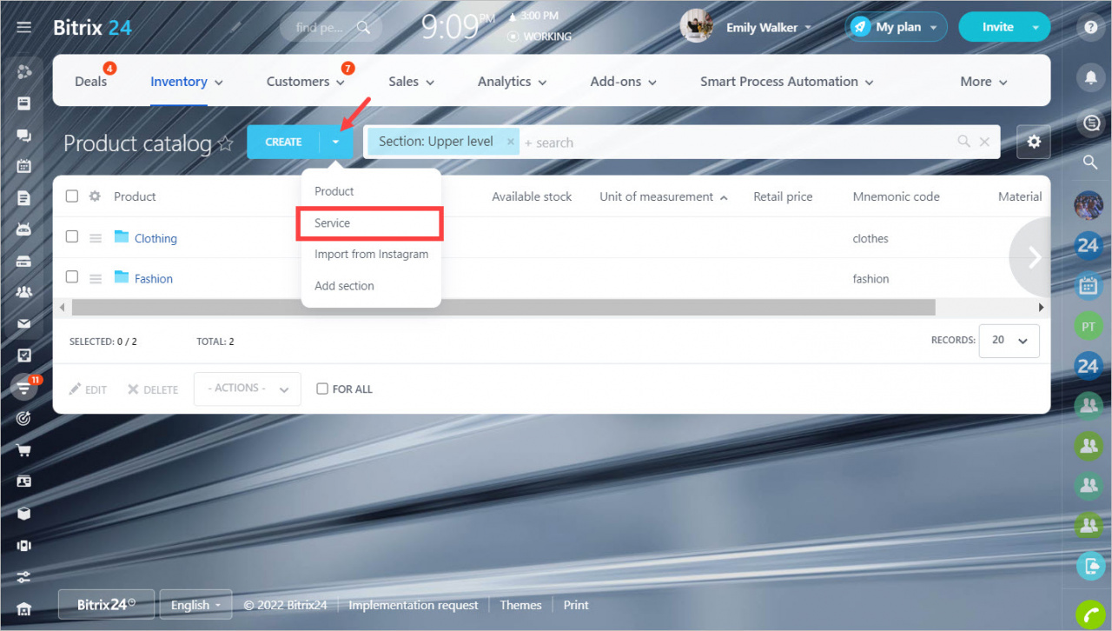
Task: Enable the FOR ALL checkbox
Action: pyautogui.click(x=322, y=389)
